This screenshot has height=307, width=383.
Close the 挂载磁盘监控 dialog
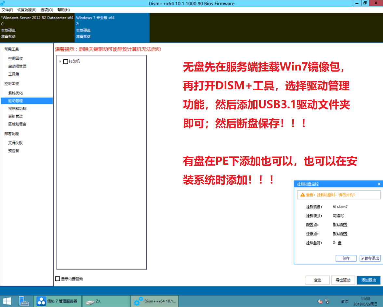379,184
